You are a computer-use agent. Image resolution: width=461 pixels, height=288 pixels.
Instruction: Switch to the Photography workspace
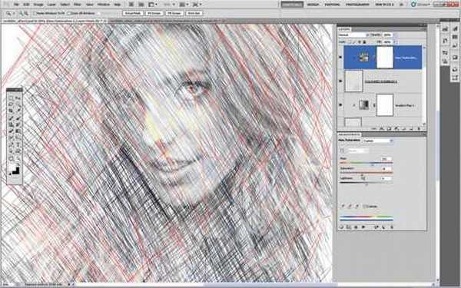[357, 5]
